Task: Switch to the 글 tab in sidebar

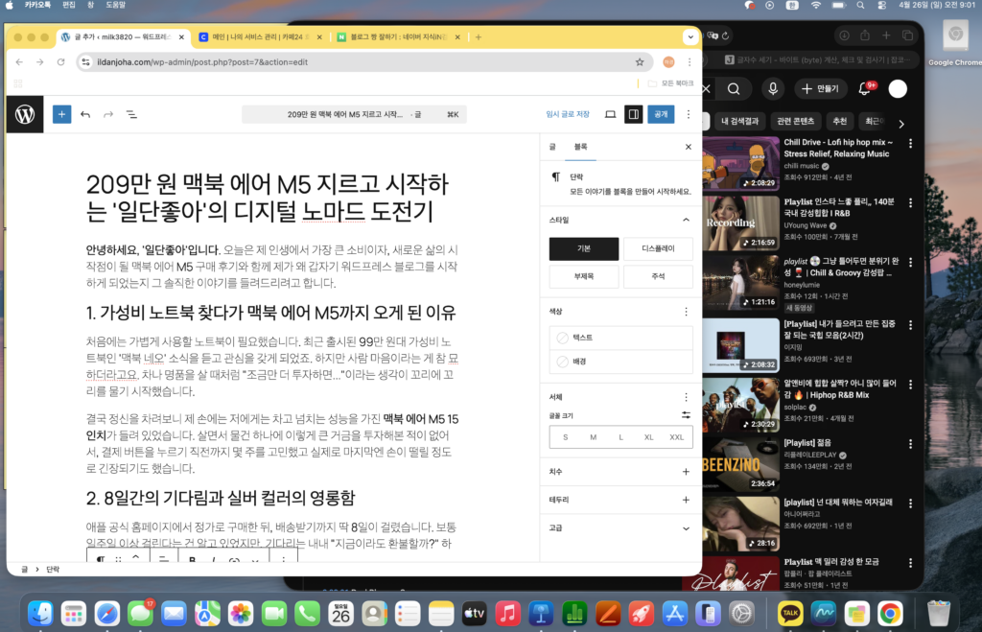Action: 552,147
